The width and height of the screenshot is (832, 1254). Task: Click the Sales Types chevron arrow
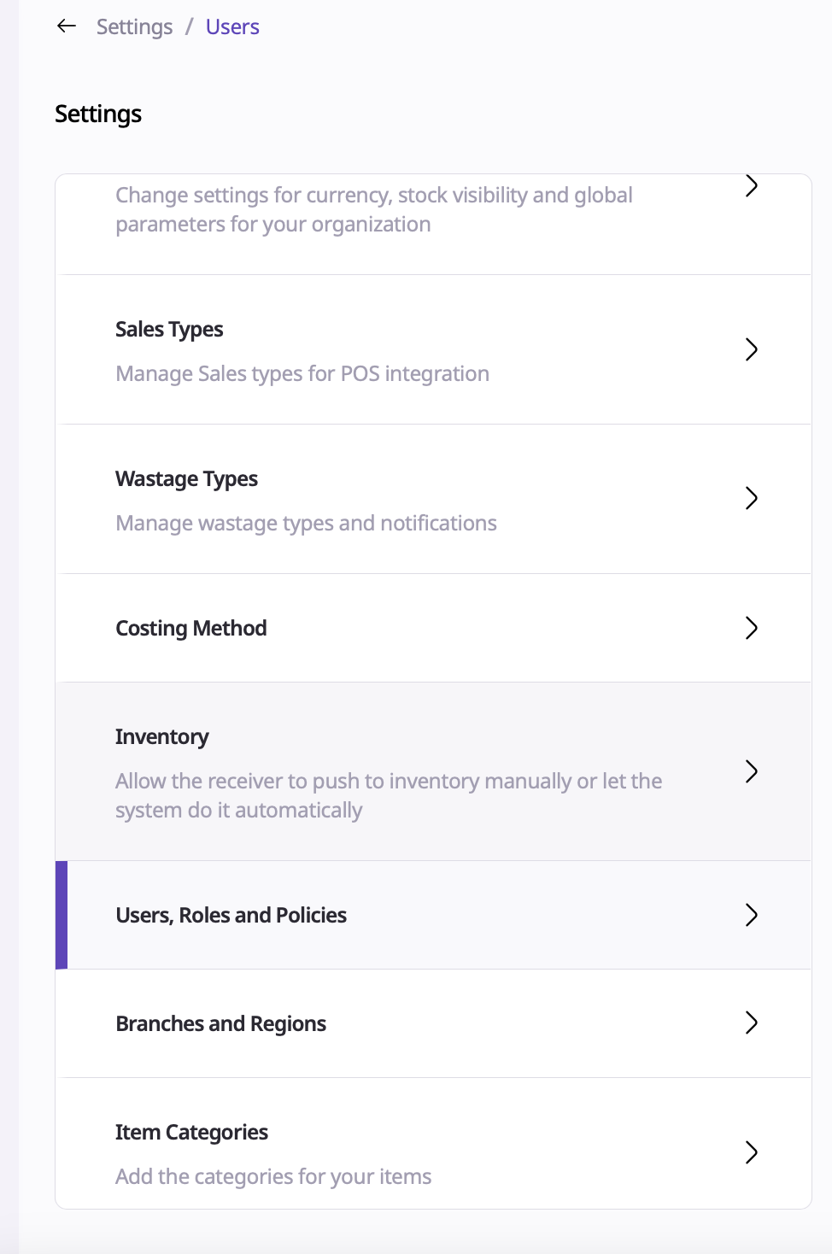pos(752,349)
